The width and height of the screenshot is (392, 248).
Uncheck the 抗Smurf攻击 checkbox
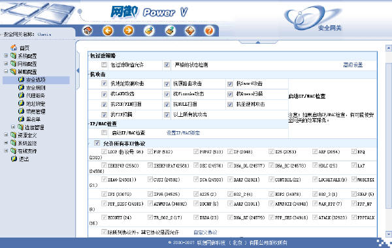point(230,84)
